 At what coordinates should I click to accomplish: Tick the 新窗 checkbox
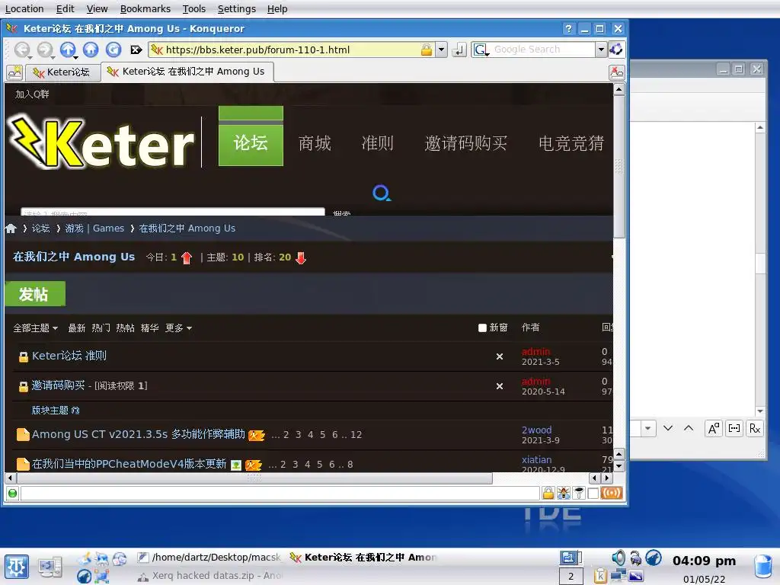pyautogui.click(x=482, y=328)
